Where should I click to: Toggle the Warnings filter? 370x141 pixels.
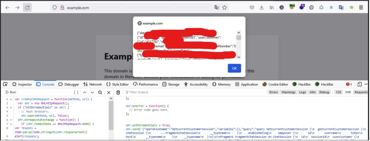tap(288, 92)
